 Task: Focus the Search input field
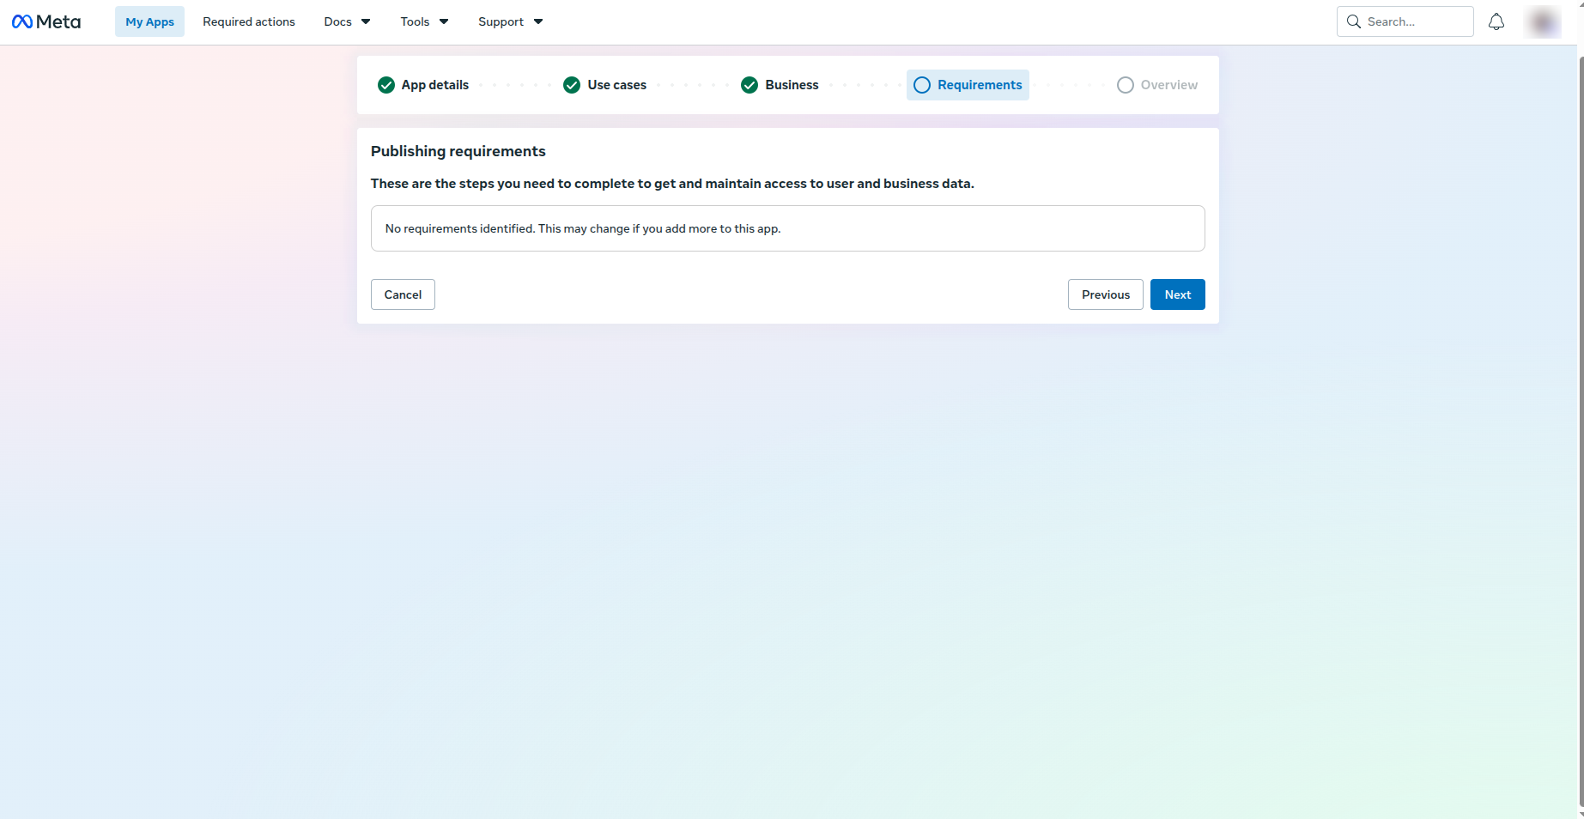click(x=1405, y=21)
